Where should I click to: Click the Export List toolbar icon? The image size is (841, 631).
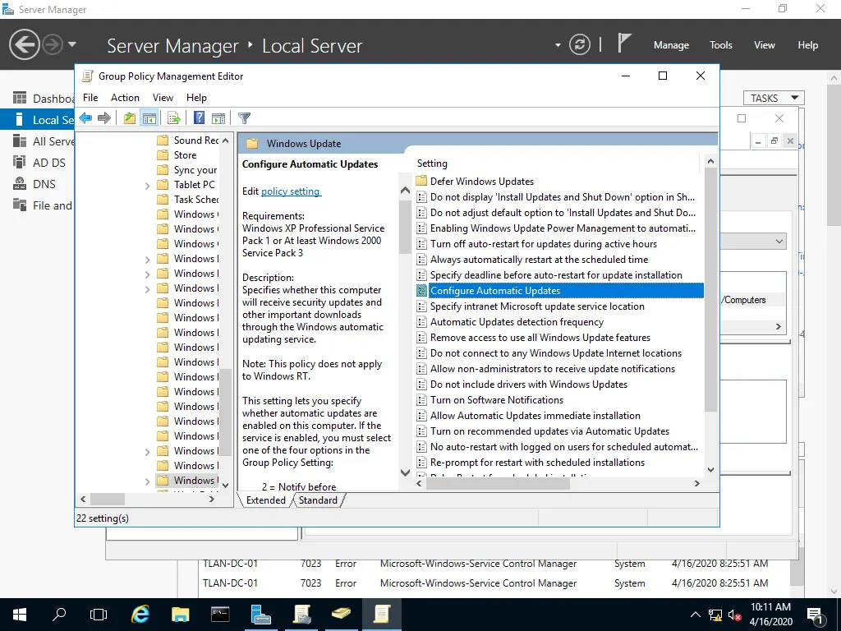[173, 118]
